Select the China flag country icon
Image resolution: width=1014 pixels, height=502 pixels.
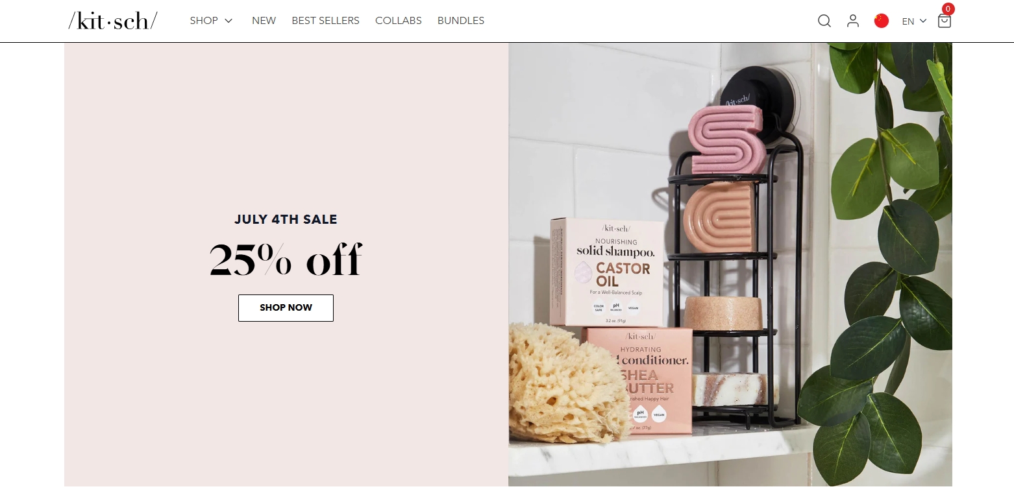click(x=882, y=21)
